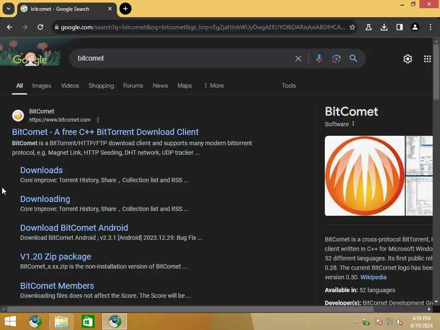
Task: Switch to active browser taskbar window
Action: [x=114, y=321]
